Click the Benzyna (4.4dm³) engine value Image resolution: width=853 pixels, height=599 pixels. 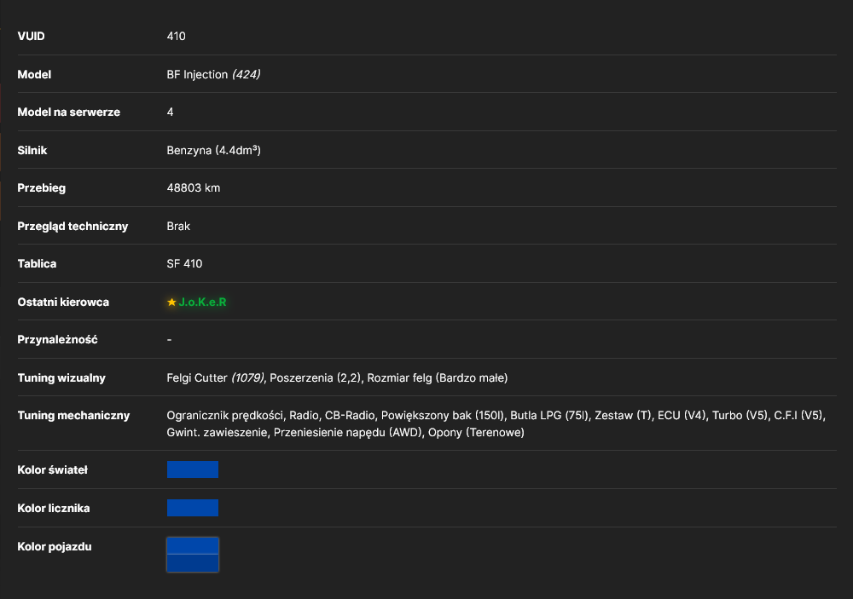tap(214, 150)
